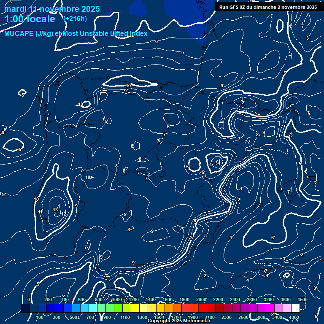Screen dimensions: 324x324
Task: Click the 'Copyright 2025 Meteociel.fr' footer text
Action: [179, 321]
